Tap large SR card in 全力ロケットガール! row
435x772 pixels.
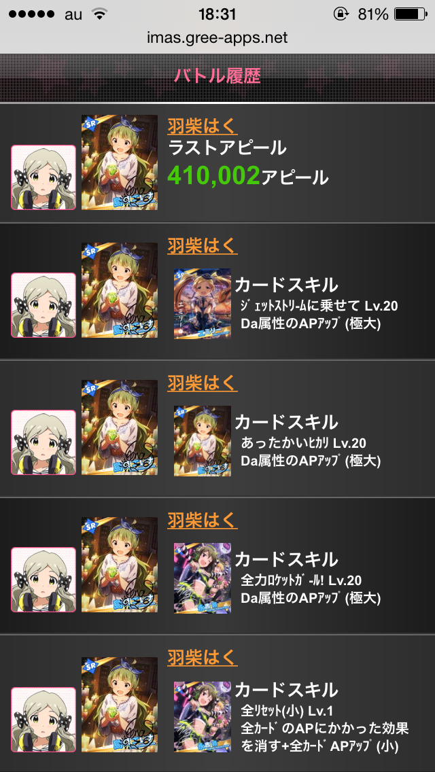pyautogui.click(x=119, y=565)
